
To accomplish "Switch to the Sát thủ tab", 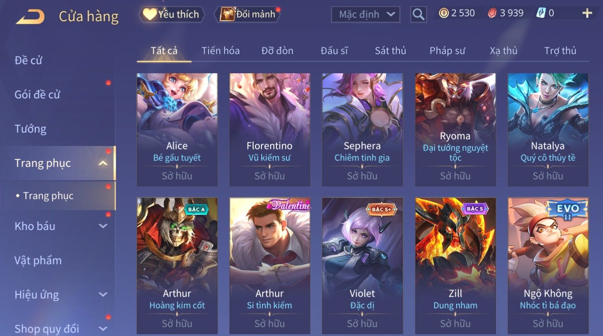I will [390, 51].
